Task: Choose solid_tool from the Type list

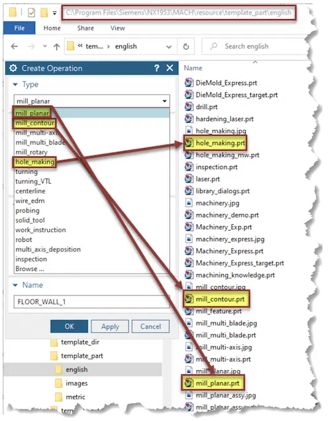Action: (x=30, y=220)
